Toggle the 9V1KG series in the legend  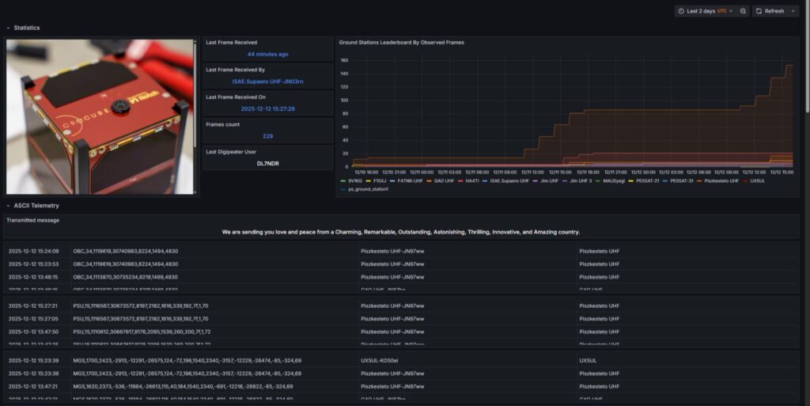tap(354, 180)
